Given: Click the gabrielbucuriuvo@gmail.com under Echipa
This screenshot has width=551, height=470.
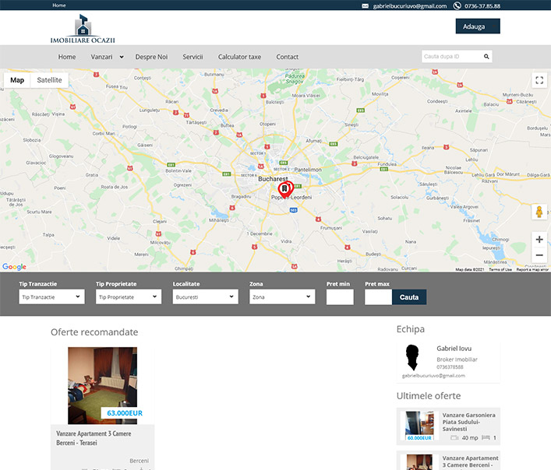Looking at the screenshot, I should pyautogui.click(x=433, y=376).
